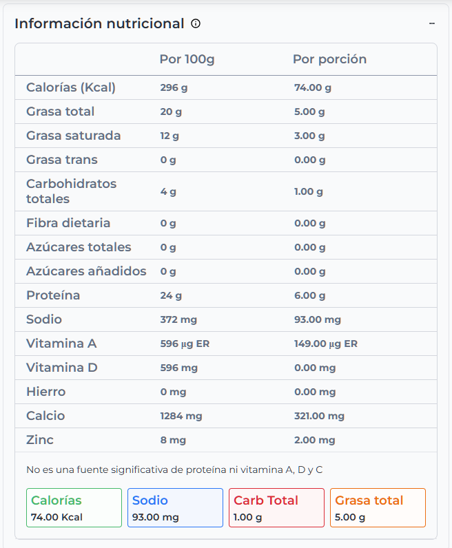Click the info icon beside Información nutricional

pos(196,23)
